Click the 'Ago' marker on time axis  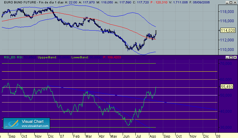coord(153,136)
